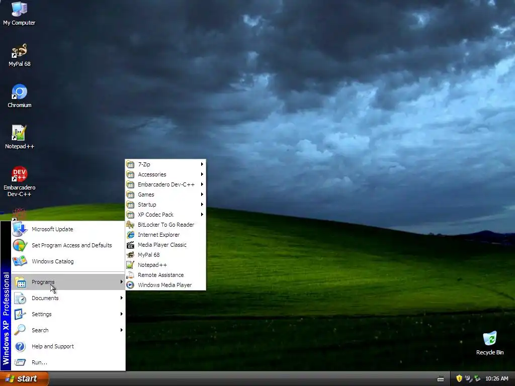Select the Recycle Bin on the desktop
Viewport: 515px width, 386px height.
490,343
